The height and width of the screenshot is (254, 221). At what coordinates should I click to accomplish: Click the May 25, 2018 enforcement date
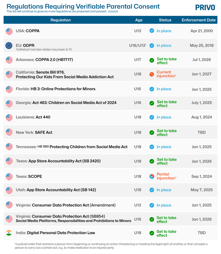click(x=202, y=46)
